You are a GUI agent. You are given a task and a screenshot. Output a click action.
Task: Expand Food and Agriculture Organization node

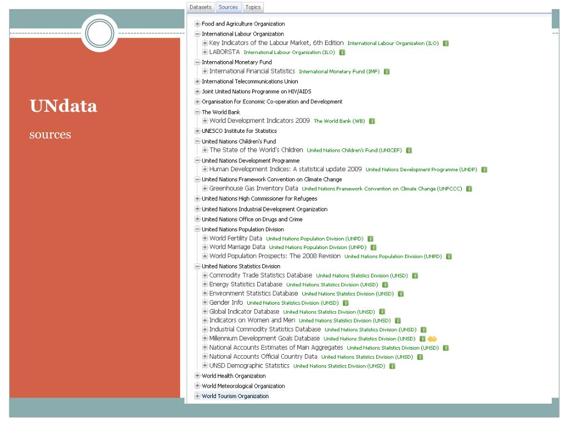click(x=197, y=23)
